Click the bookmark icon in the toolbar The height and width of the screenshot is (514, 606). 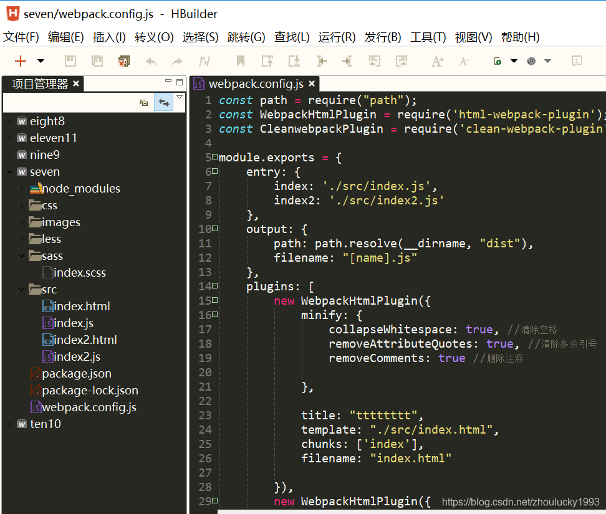tap(242, 60)
